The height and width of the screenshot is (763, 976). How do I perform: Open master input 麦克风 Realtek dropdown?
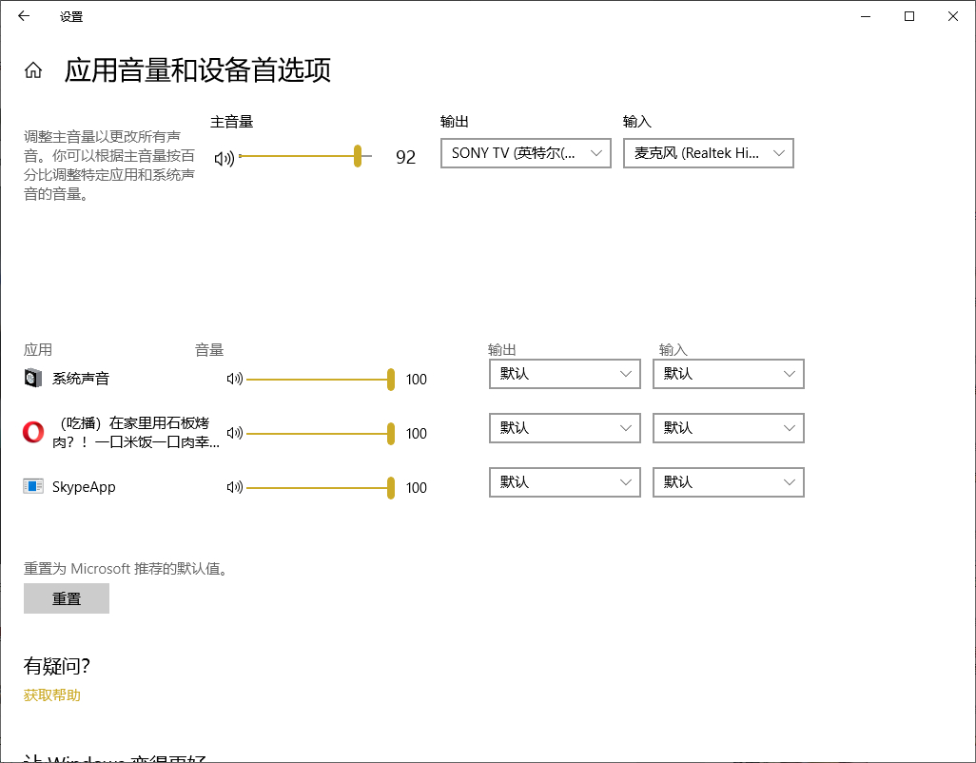click(709, 153)
